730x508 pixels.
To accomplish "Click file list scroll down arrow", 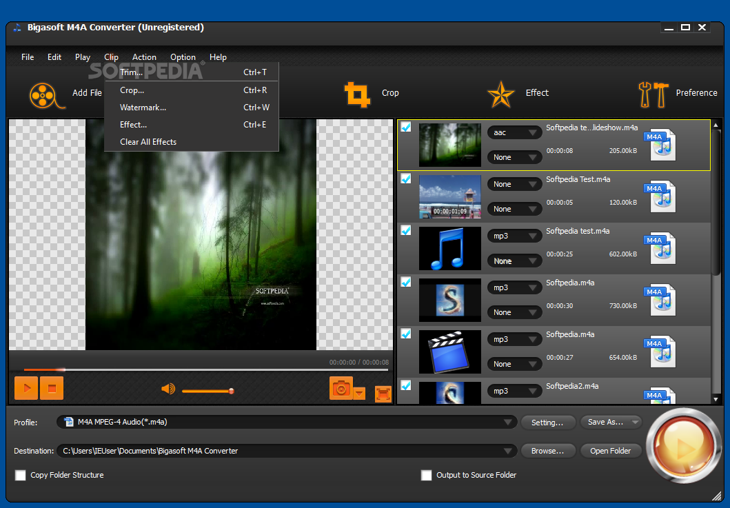I will tap(716, 400).
